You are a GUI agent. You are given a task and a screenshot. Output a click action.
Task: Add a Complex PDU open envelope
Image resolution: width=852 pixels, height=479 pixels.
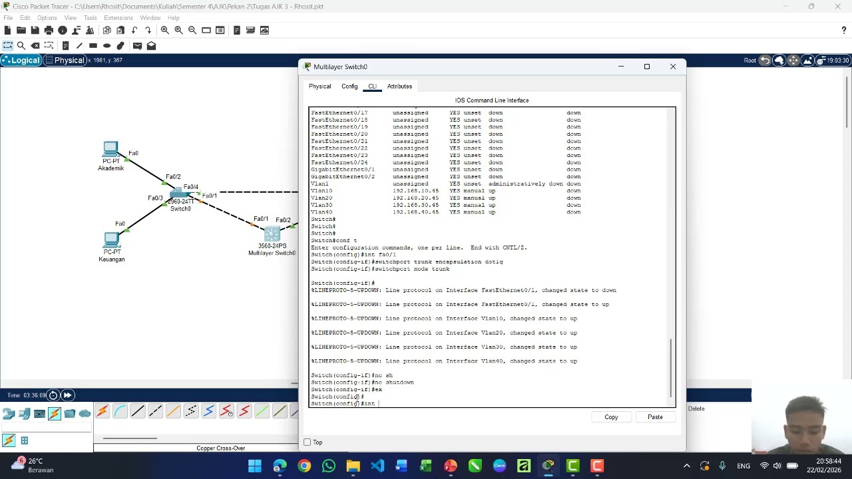(151, 45)
